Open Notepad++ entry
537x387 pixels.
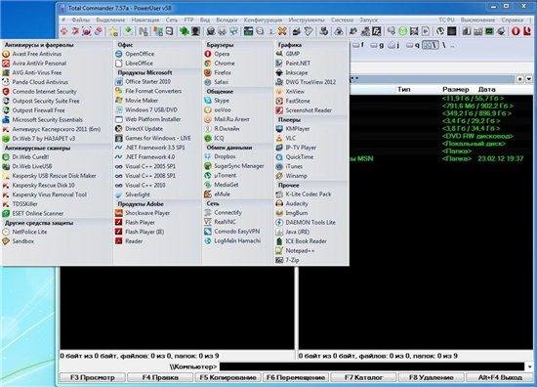[295, 250]
